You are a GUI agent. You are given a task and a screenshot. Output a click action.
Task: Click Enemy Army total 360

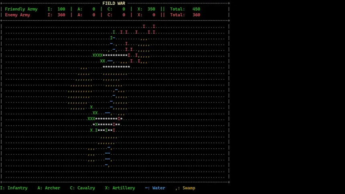pyautogui.click(x=196, y=15)
